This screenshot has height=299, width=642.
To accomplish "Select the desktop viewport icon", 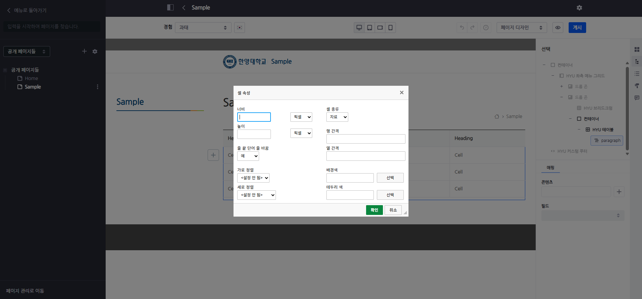I will point(359,28).
